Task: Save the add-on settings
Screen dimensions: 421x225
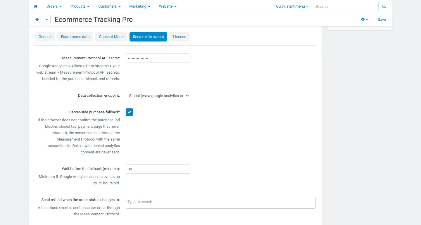Action: tap(382, 20)
